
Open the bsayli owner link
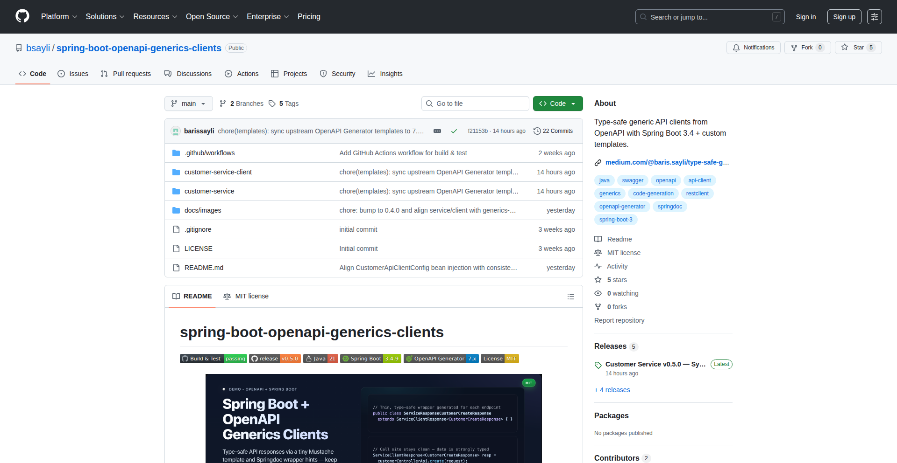click(x=38, y=48)
